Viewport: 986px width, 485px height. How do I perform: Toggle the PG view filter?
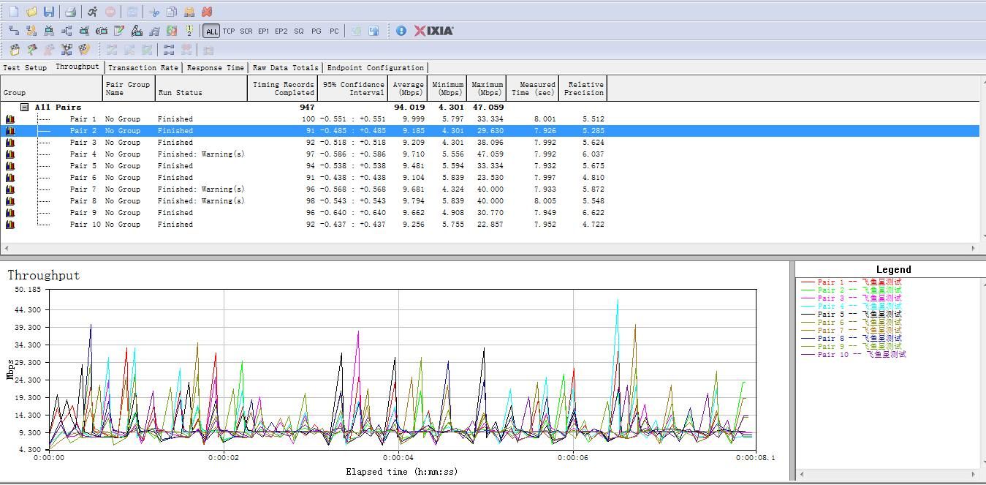click(x=316, y=31)
